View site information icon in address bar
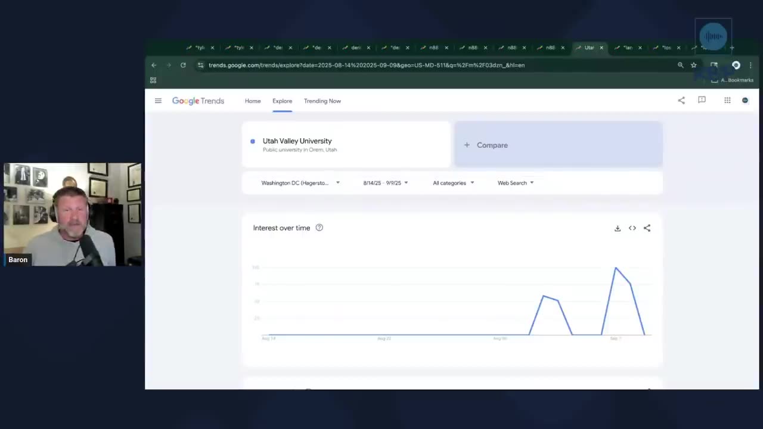Viewport: 763px width, 429px height. click(201, 65)
